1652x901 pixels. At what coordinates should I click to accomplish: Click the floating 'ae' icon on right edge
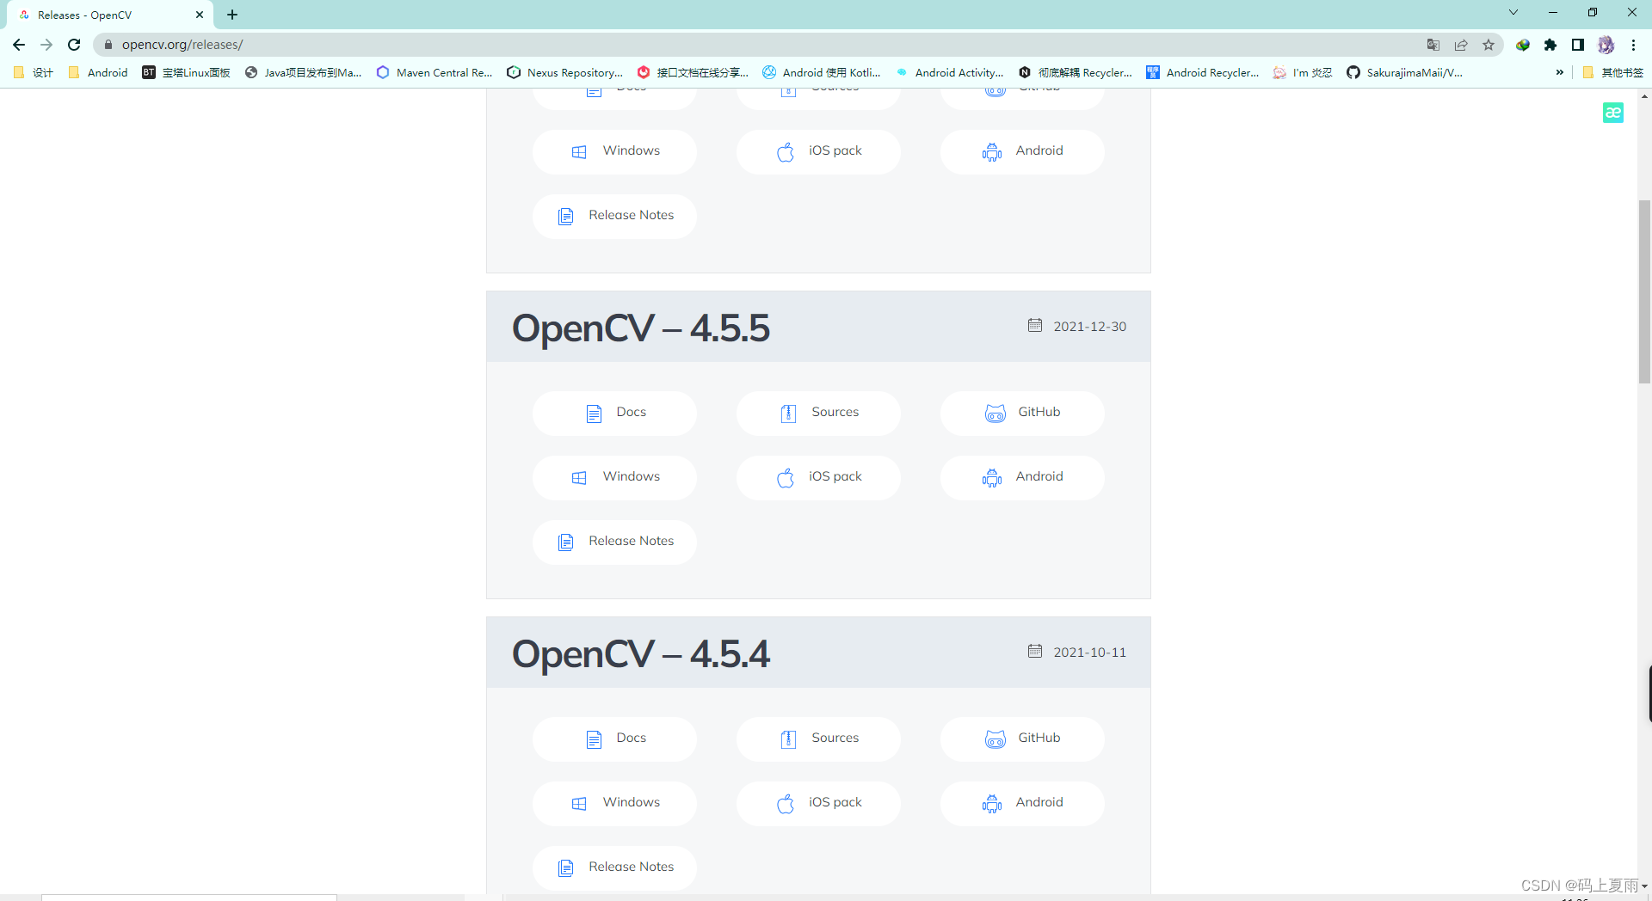tap(1613, 113)
